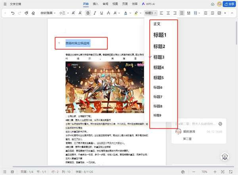Open the hamburger main menu
Viewport: 238px width, 175px height.
coord(5,4)
